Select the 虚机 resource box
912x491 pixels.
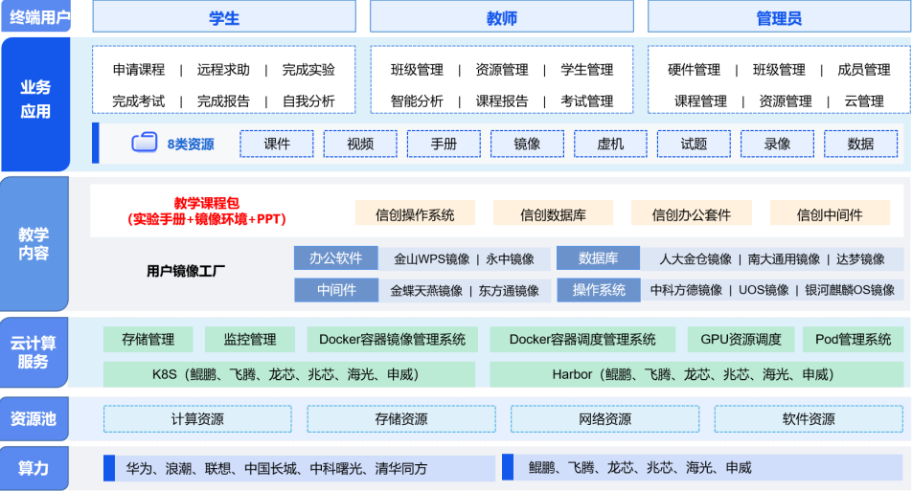[x=610, y=145]
